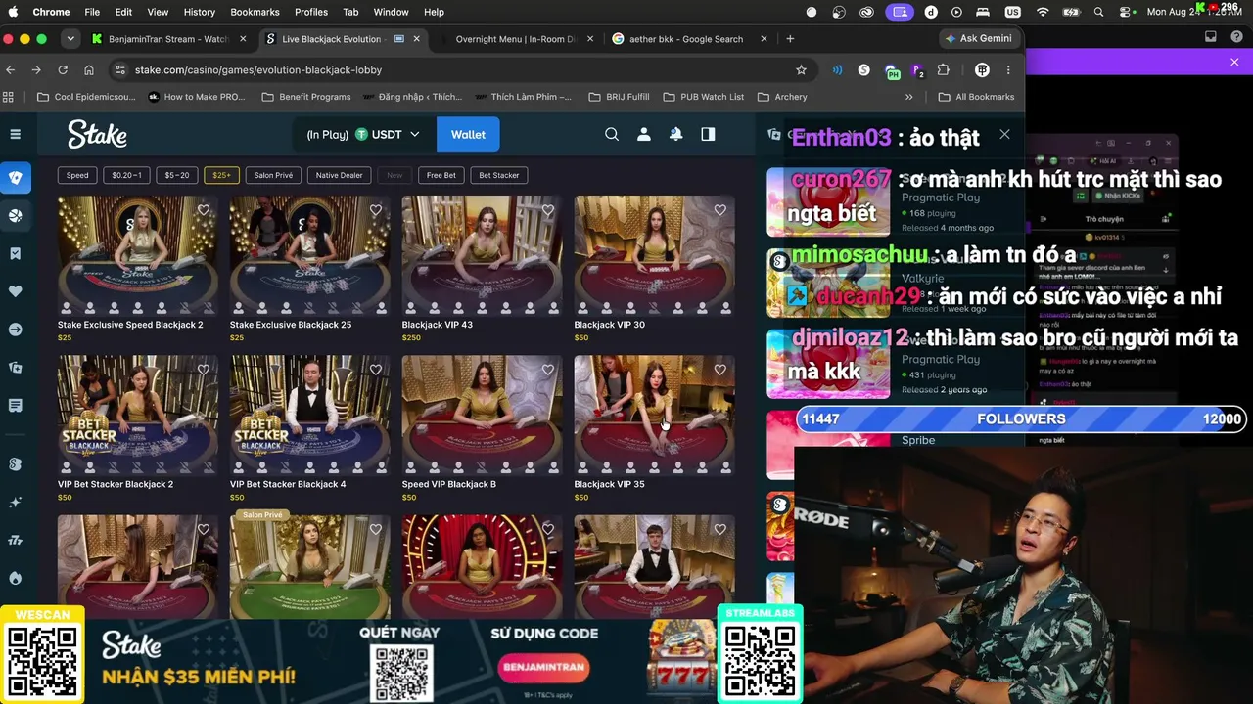Toggle the side panel icon in Stake header
This screenshot has width=1253, height=704.
tap(708, 134)
